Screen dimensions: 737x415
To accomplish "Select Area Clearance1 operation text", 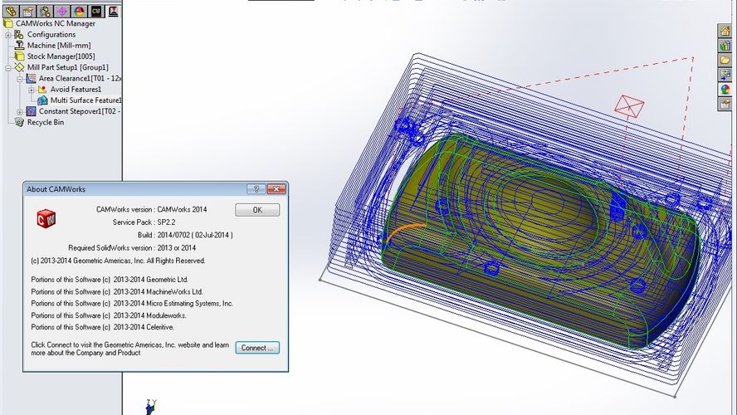I will click(x=80, y=78).
